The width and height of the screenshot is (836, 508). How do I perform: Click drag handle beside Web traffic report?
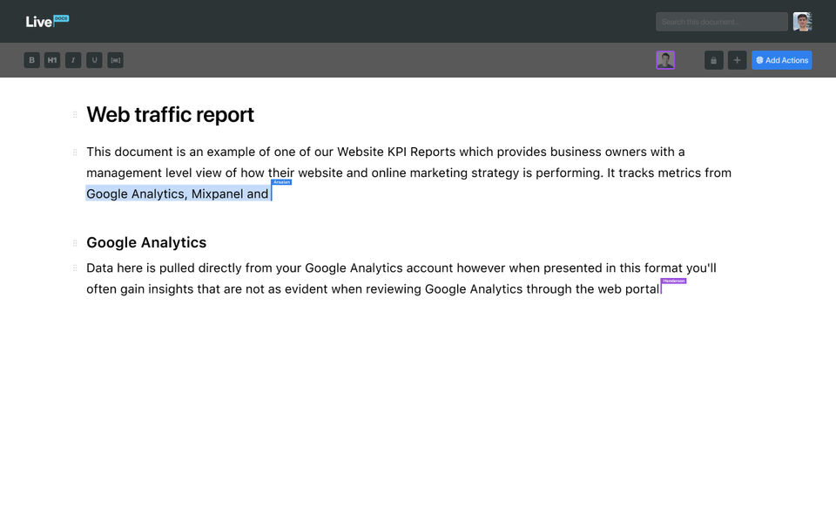tap(75, 114)
